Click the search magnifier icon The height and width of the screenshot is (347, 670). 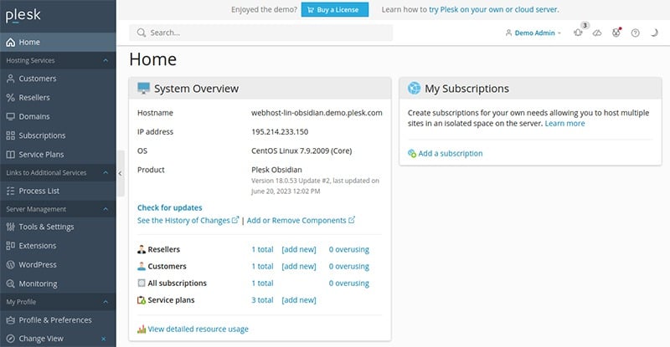pos(141,33)
